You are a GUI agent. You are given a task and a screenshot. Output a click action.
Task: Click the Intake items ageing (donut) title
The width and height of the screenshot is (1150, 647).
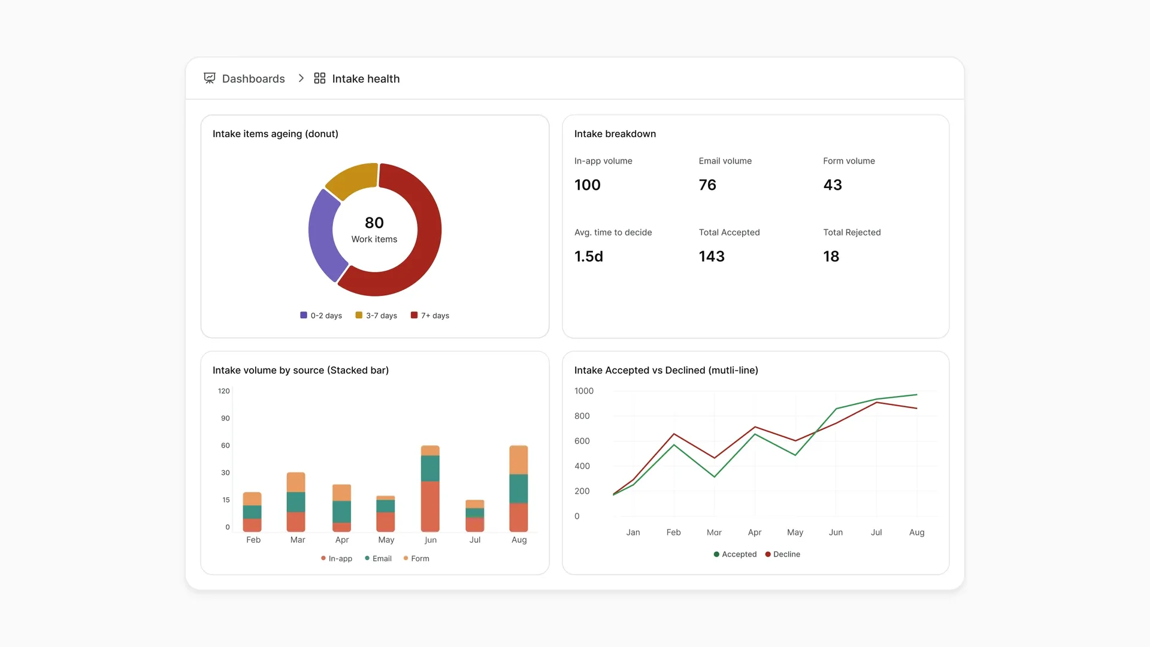click(x=276, y=134)
